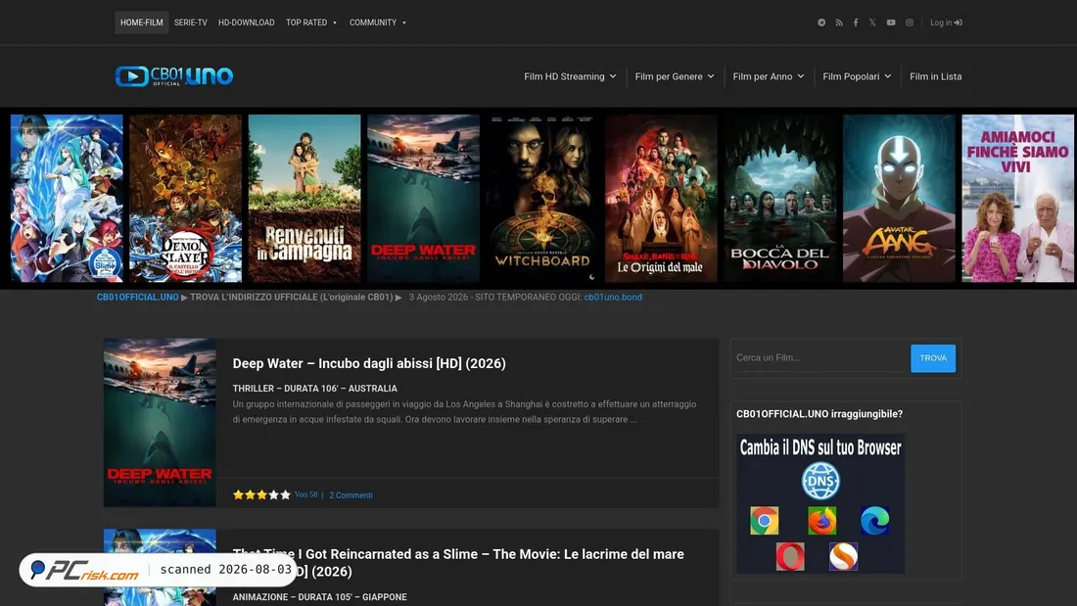Open the Witchboard poster
1077x606 pixels.
542,198
